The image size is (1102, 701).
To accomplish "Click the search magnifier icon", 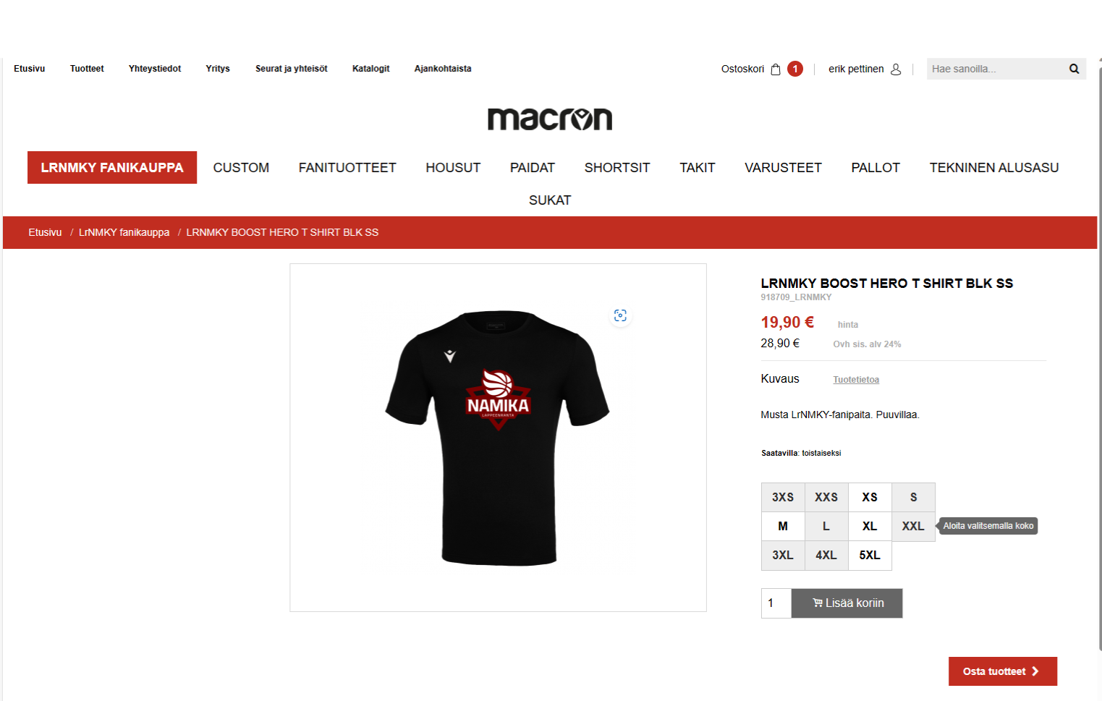I will click(1075, 69).
